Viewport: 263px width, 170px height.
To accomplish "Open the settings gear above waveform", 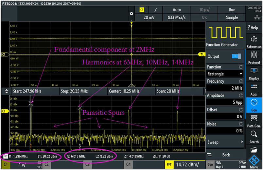I will coord(131,14).
